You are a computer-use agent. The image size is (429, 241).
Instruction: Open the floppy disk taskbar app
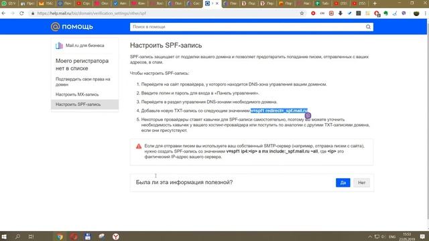tap(88, 236)
